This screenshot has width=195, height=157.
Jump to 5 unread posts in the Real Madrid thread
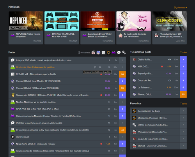coord(122,81)
